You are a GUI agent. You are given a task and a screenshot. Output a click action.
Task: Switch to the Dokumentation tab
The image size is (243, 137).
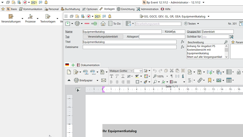coord(88,65)
